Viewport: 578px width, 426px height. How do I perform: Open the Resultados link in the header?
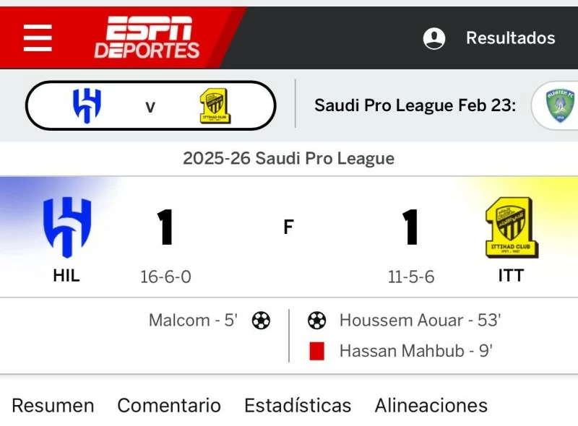click(510, 38)
